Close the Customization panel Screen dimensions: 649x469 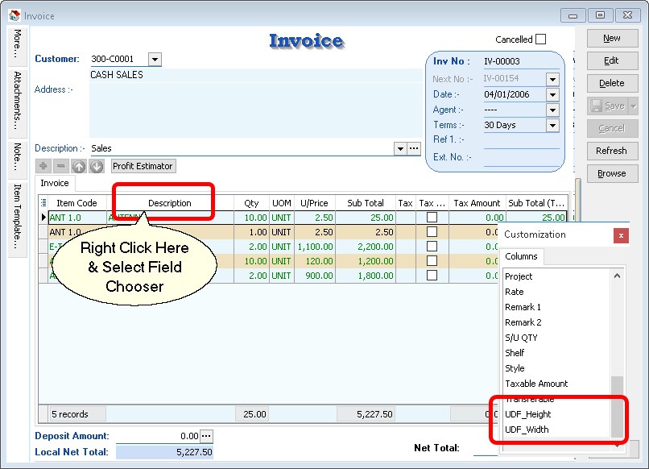pyautogui.click(x=621, y=235)
